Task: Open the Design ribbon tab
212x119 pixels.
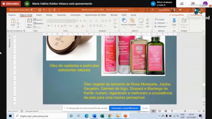Action: pyautogui.click(x=49, y=15)
